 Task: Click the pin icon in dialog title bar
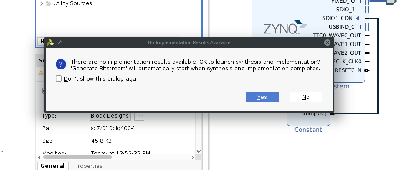[60, 42]
